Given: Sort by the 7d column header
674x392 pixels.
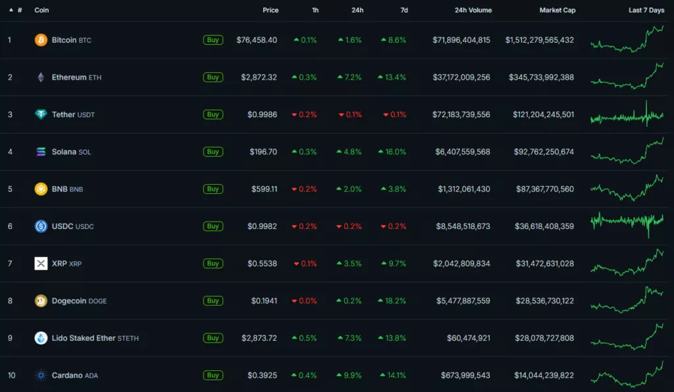Looking at the screenshot, I should pyautogui.click(x=404, y=10).
